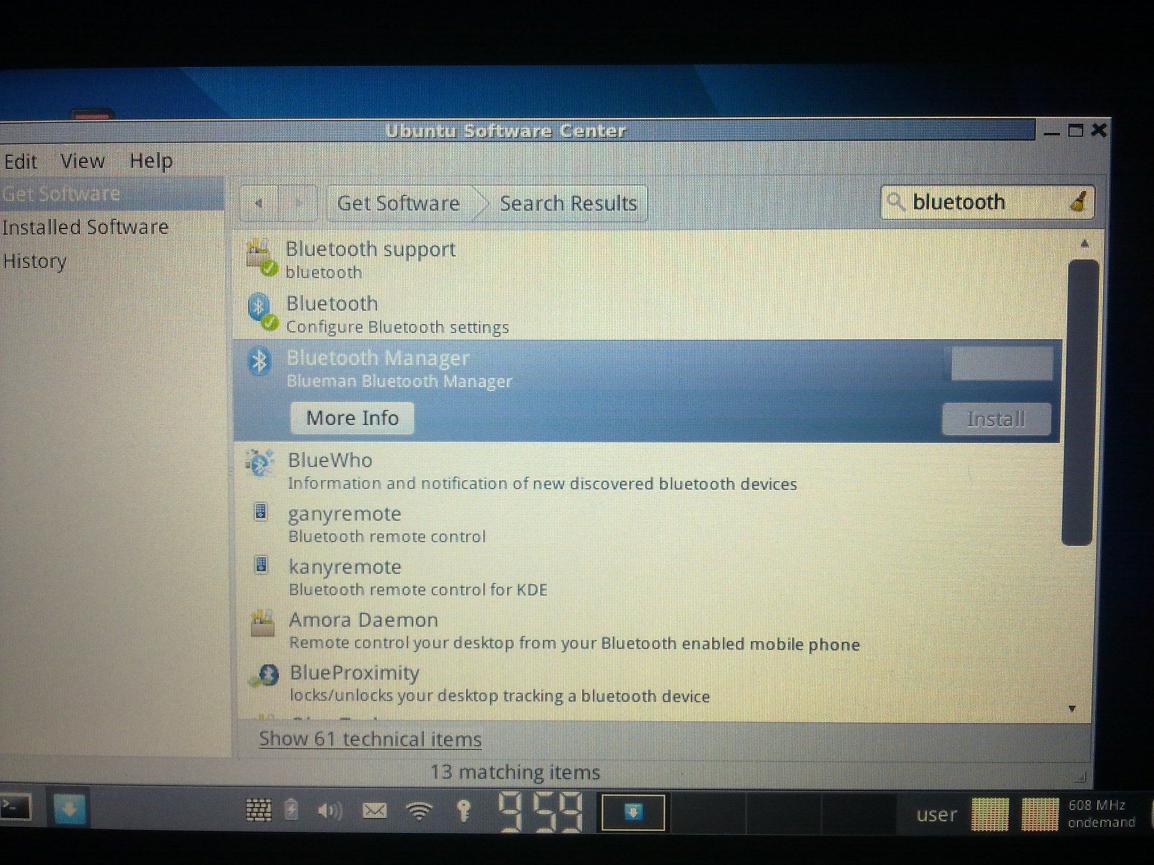
Task: Click the battery tray icon
Action: (x=291, y=810)
